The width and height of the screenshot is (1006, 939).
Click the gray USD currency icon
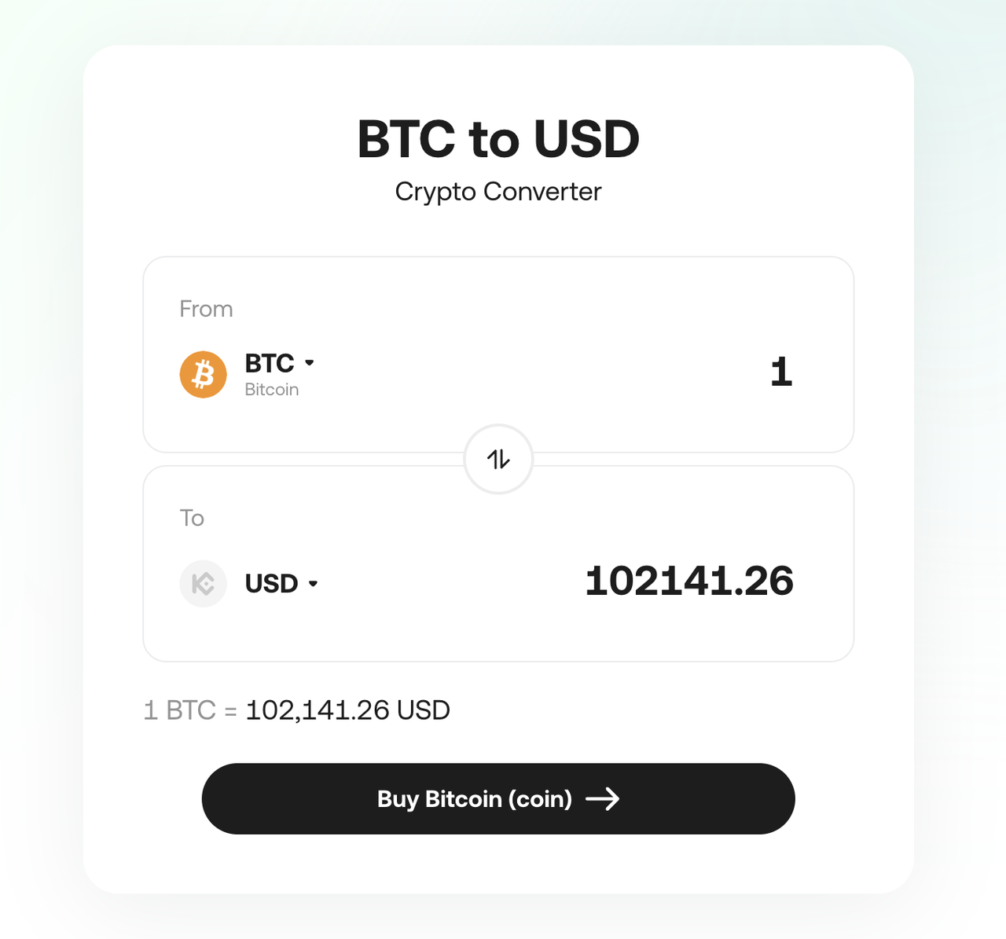pyautogui.click(x=203, y=583)
